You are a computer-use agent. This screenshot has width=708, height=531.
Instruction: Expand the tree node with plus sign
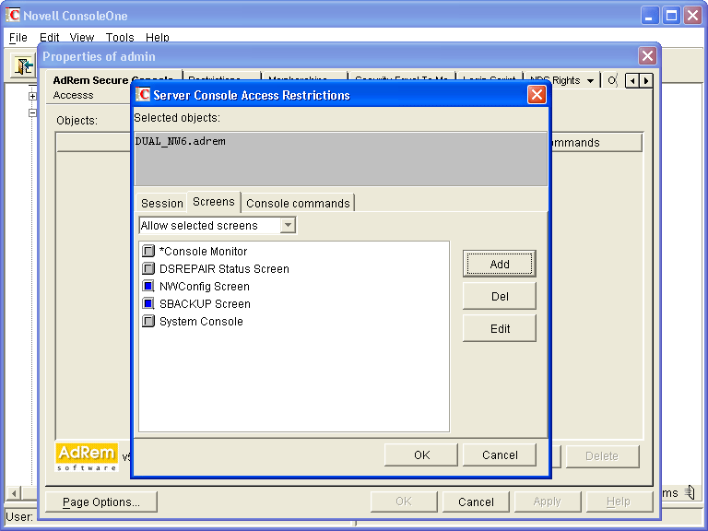click(x=32, y=96)
